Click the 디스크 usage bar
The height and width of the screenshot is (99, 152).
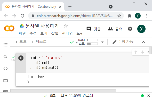tap(92, 44)
